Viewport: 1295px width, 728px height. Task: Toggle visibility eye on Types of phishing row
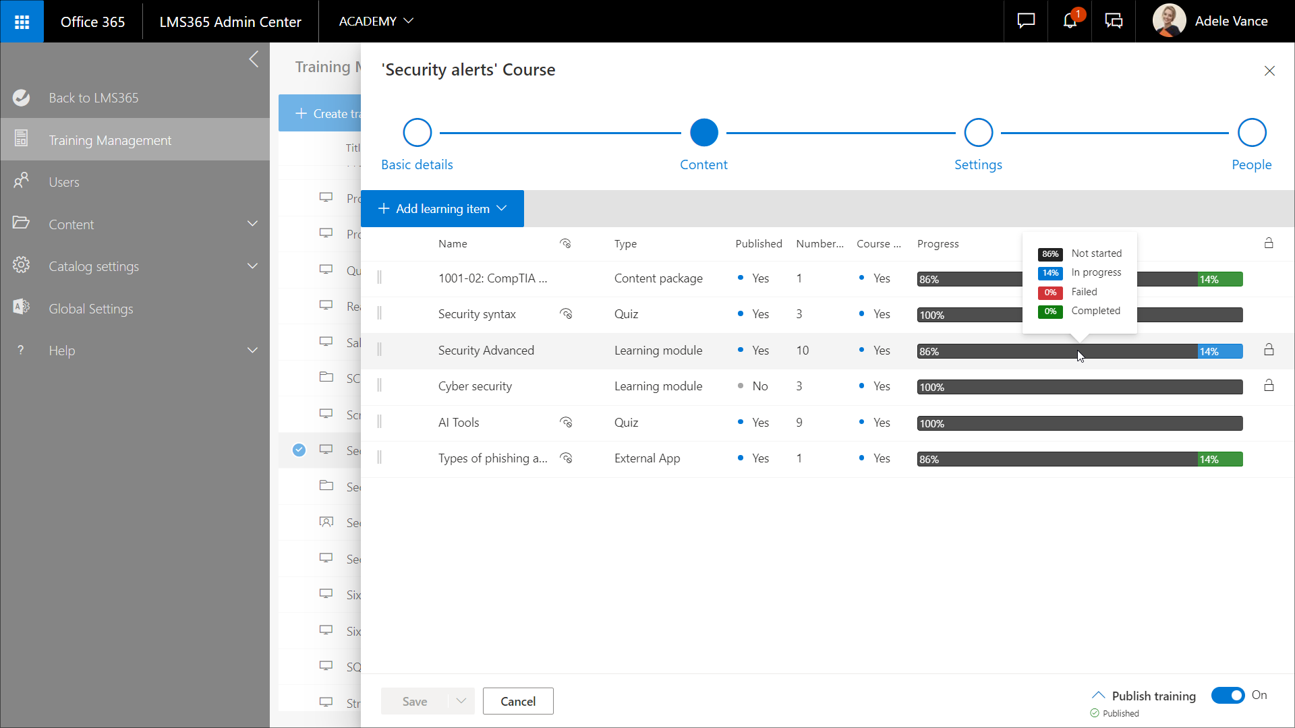566,458
